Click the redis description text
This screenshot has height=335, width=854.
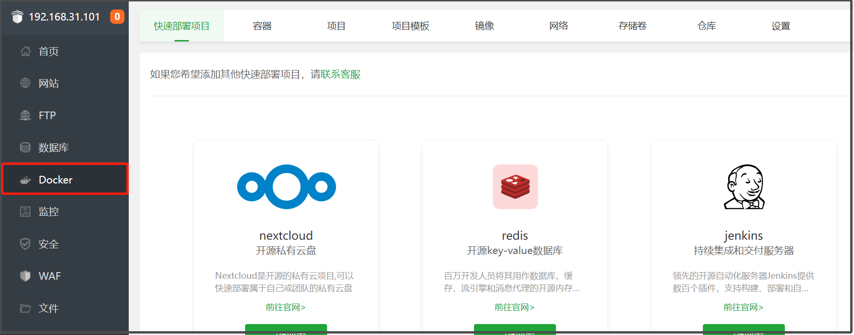(x=512, y=282)
